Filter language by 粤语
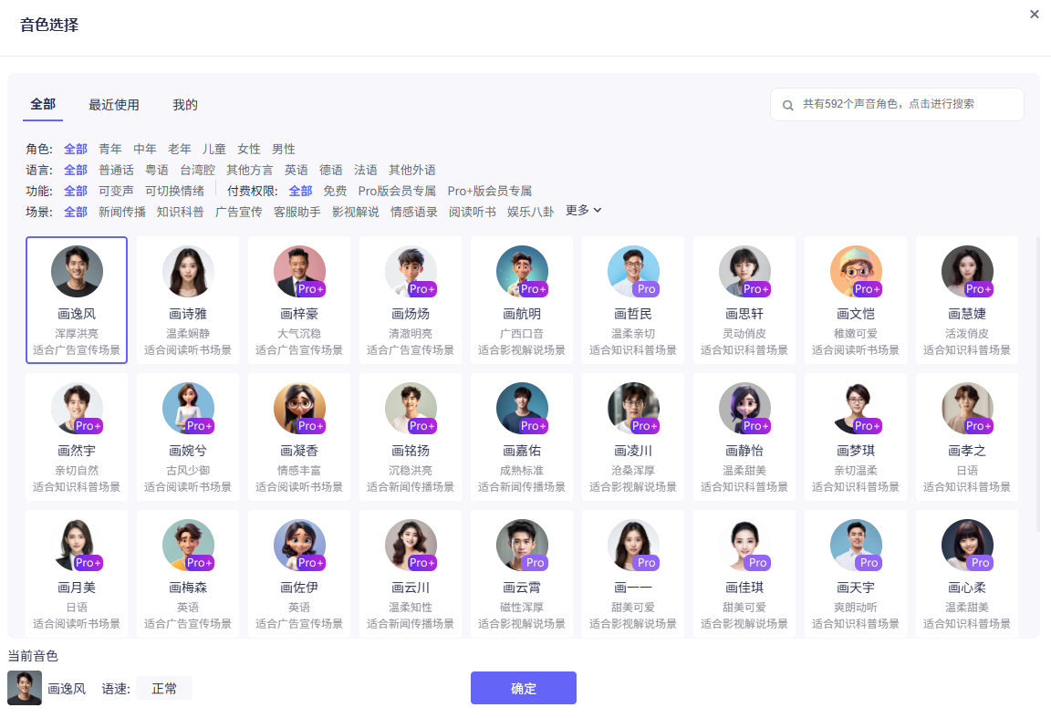The height and width of the screenshot is (718, 1051). [x=157, y=170]
